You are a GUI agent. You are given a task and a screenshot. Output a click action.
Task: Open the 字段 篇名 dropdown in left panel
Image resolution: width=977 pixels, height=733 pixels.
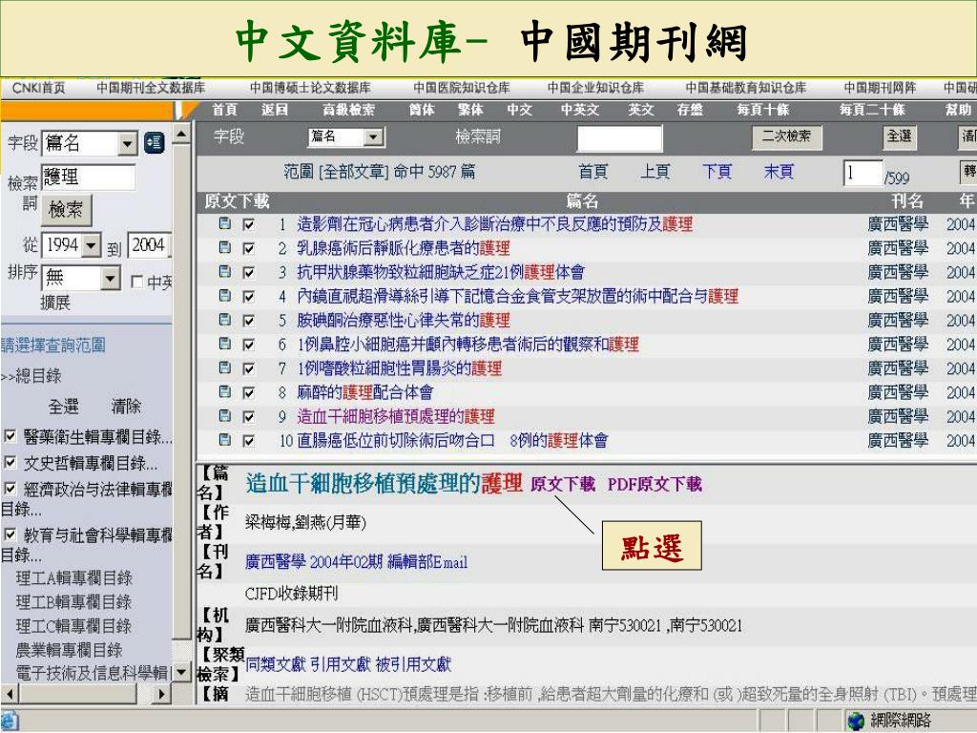pyautogui.click(x=89, y=143)
